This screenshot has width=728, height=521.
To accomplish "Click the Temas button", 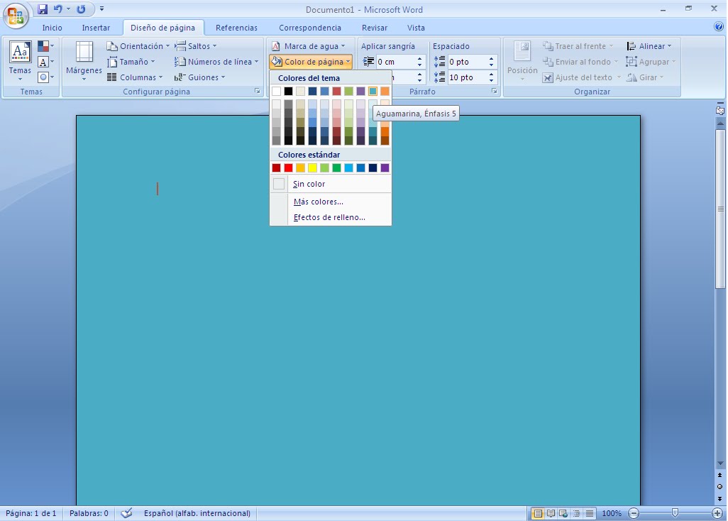I will tap(19, 62).
